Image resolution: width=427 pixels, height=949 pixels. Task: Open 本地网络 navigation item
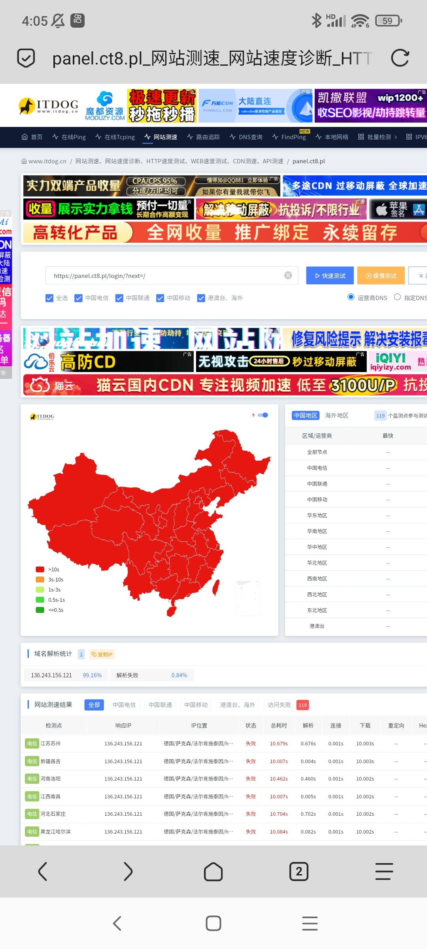pos(332,137)
